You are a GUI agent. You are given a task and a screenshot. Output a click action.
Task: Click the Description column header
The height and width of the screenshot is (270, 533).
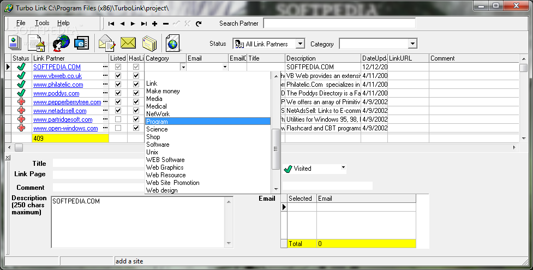[322, 58]
